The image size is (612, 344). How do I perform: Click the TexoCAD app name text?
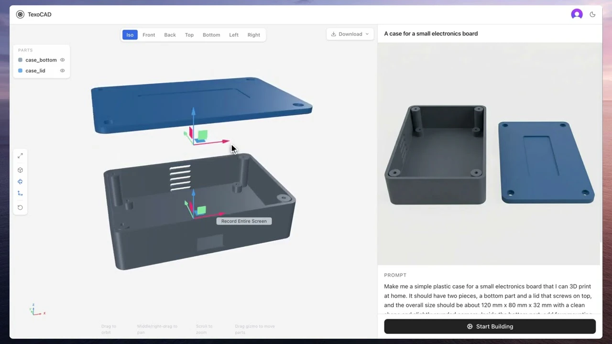[x=39, y=14]
